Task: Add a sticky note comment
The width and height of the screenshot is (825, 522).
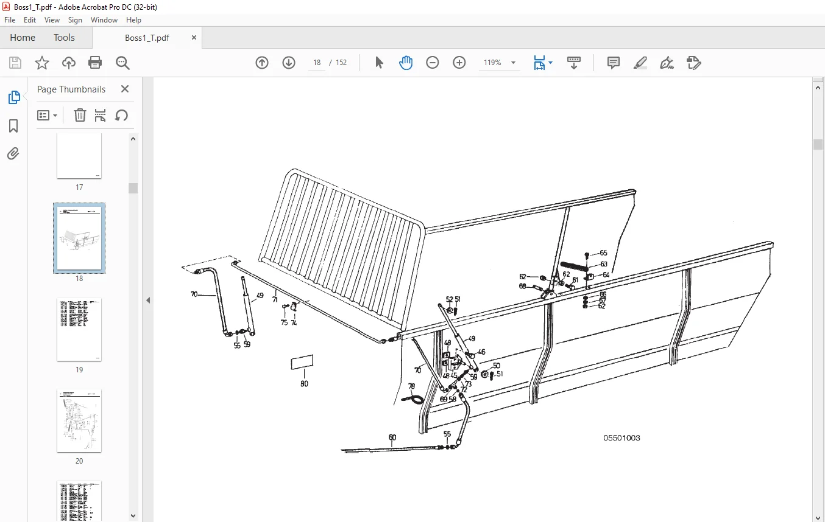Action: pos(614,63)
